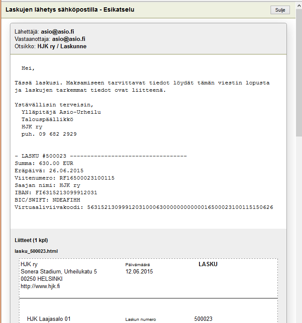This screenshot has height=323, width=302.
Task: Click the vertical scrollbar thumb
Action: [299, 72]
